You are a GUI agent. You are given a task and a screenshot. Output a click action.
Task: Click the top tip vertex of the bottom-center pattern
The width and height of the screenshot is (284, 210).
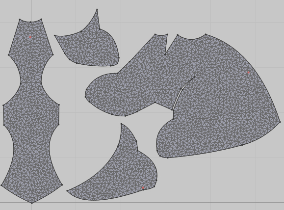point(121,124)
